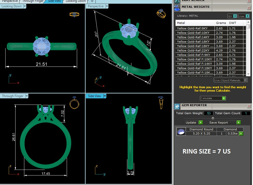Click the green arrow next to Save Report
Image resolution: width=253 pixels, height=185 pixels.
click(238, 122)
